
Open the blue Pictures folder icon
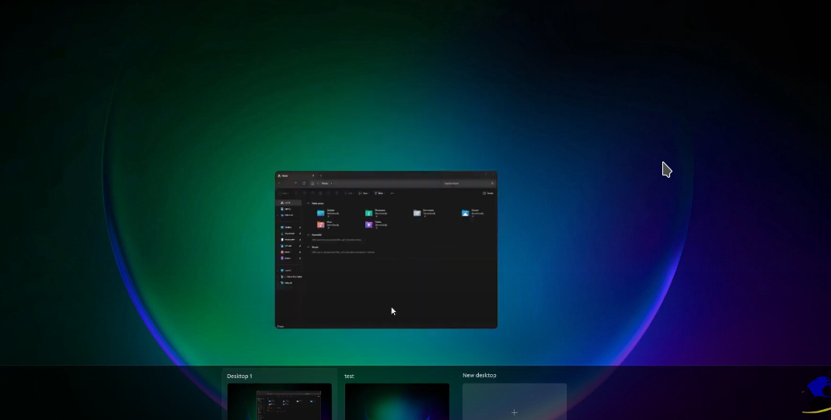(465, 213)
